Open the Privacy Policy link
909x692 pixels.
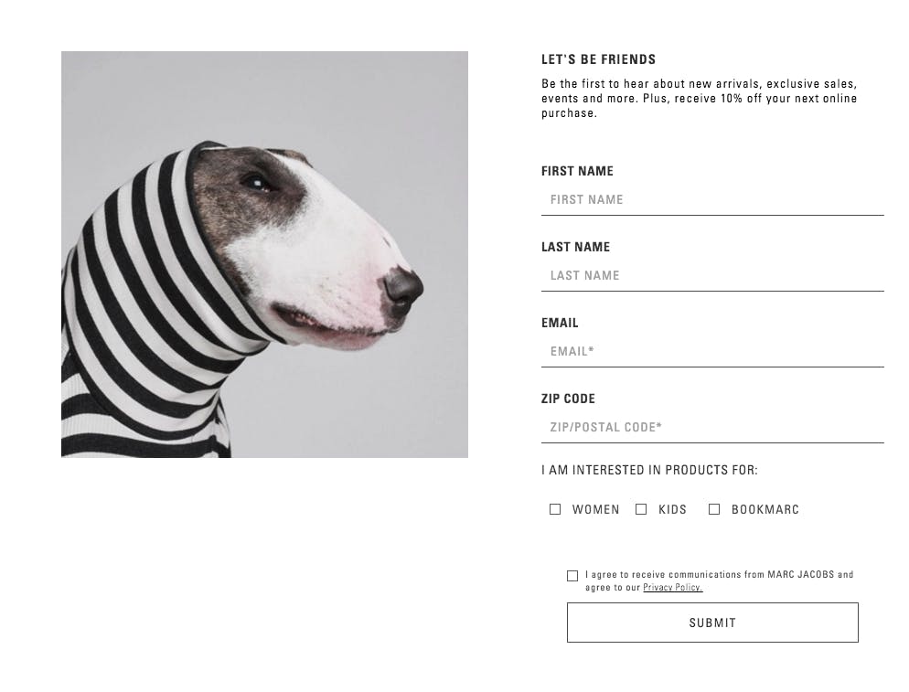tap(672, 587)
